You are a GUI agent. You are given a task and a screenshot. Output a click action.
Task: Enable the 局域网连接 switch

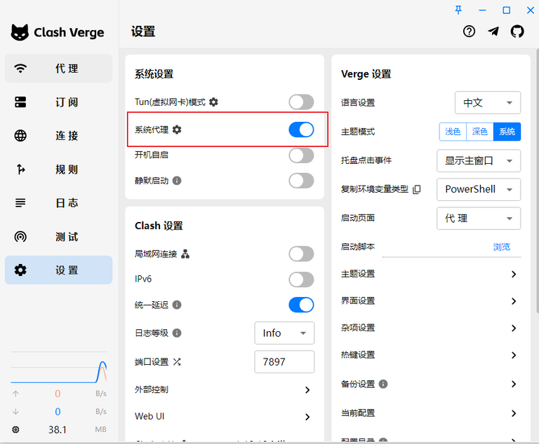[x=301, y=254]
